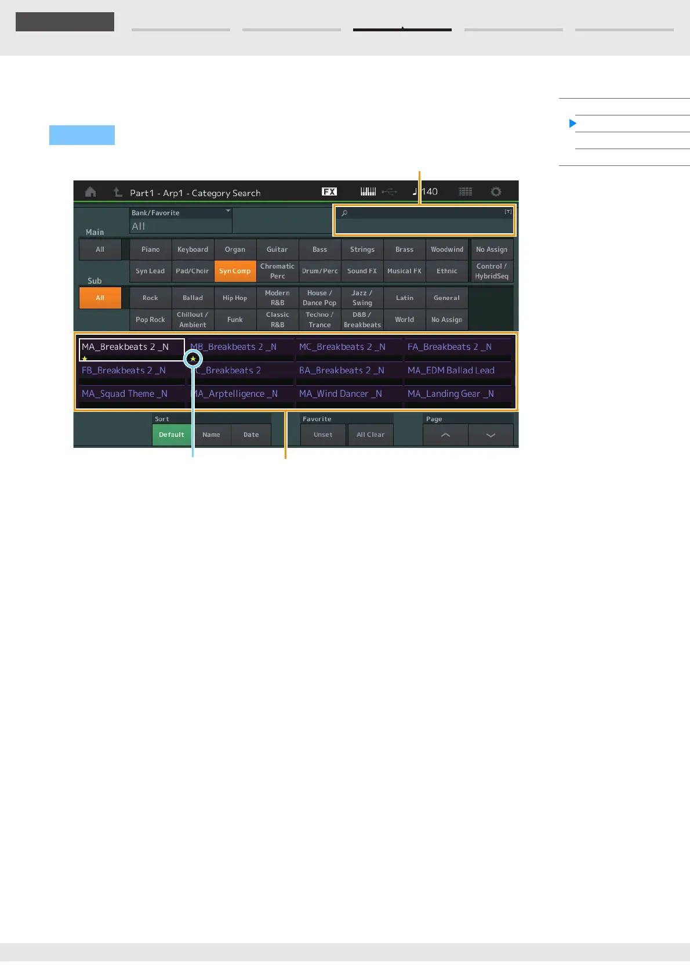Image resolution: width=690 pixels, height=977 pixels.
Task: Sort the list by Date
Action: (251, 435)
